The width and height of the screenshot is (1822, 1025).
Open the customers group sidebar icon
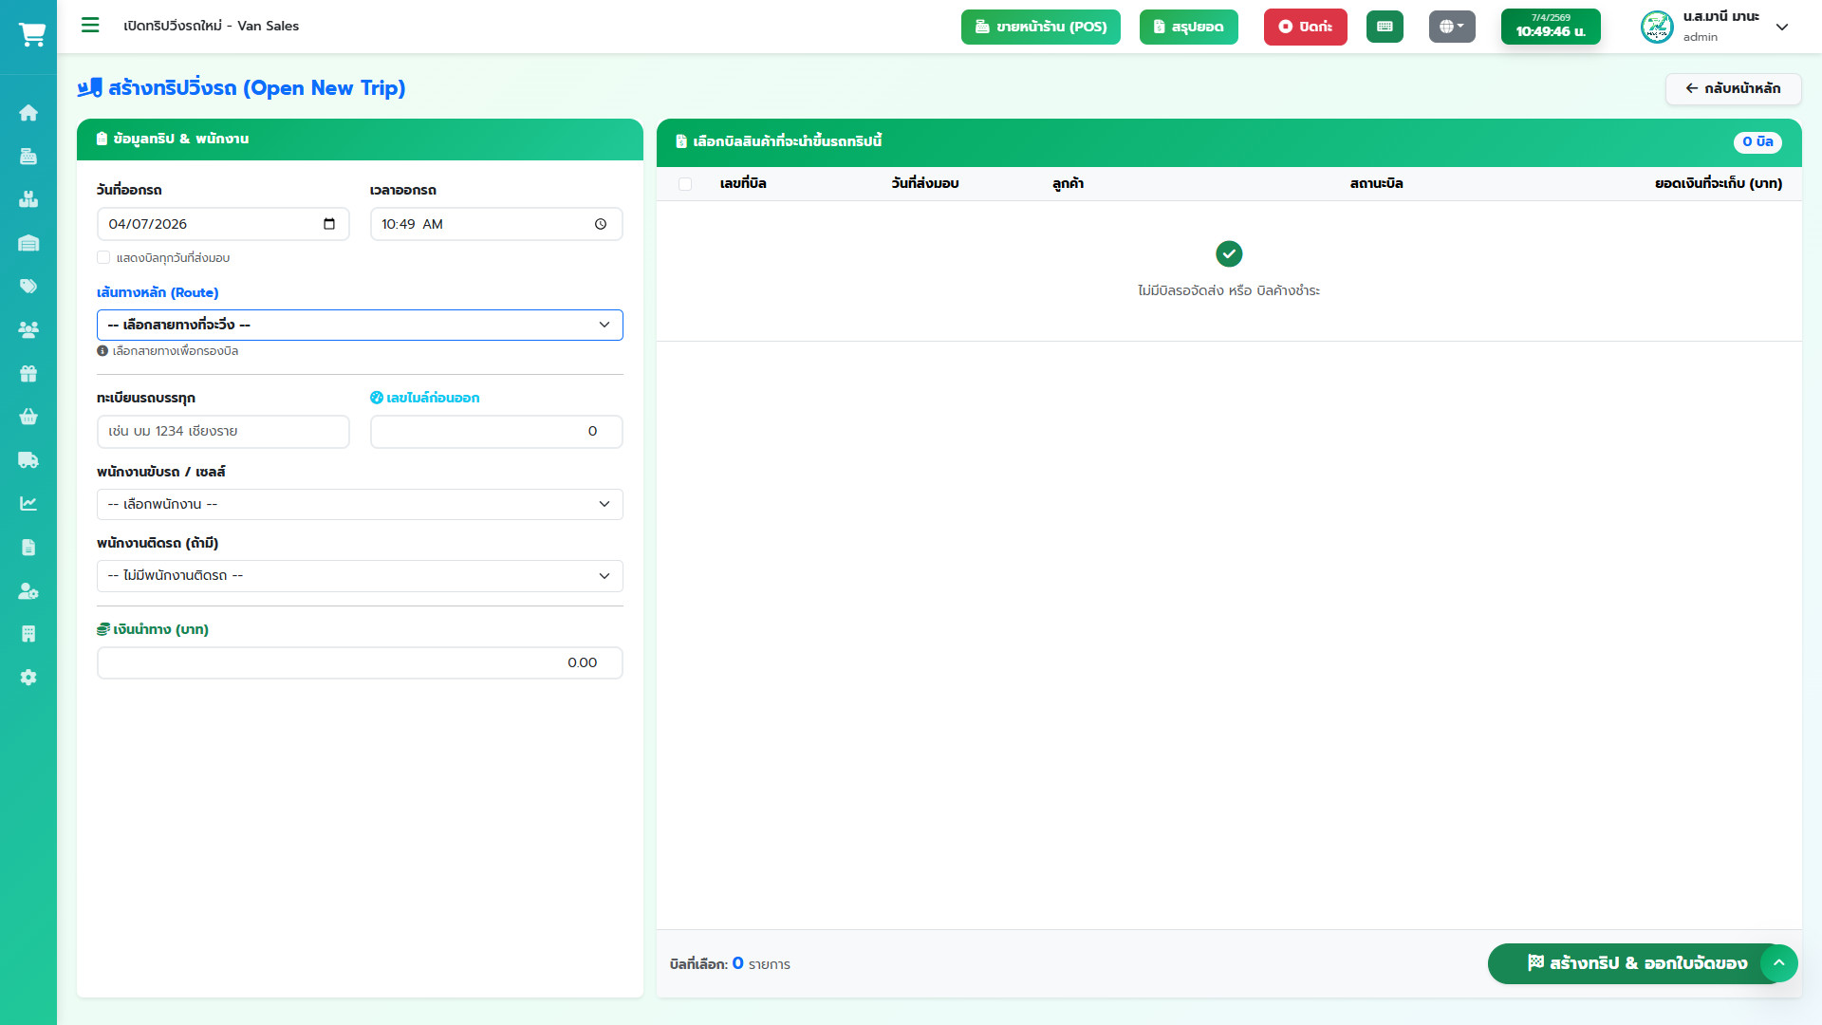pyautogui.click(x=28, y=330)
